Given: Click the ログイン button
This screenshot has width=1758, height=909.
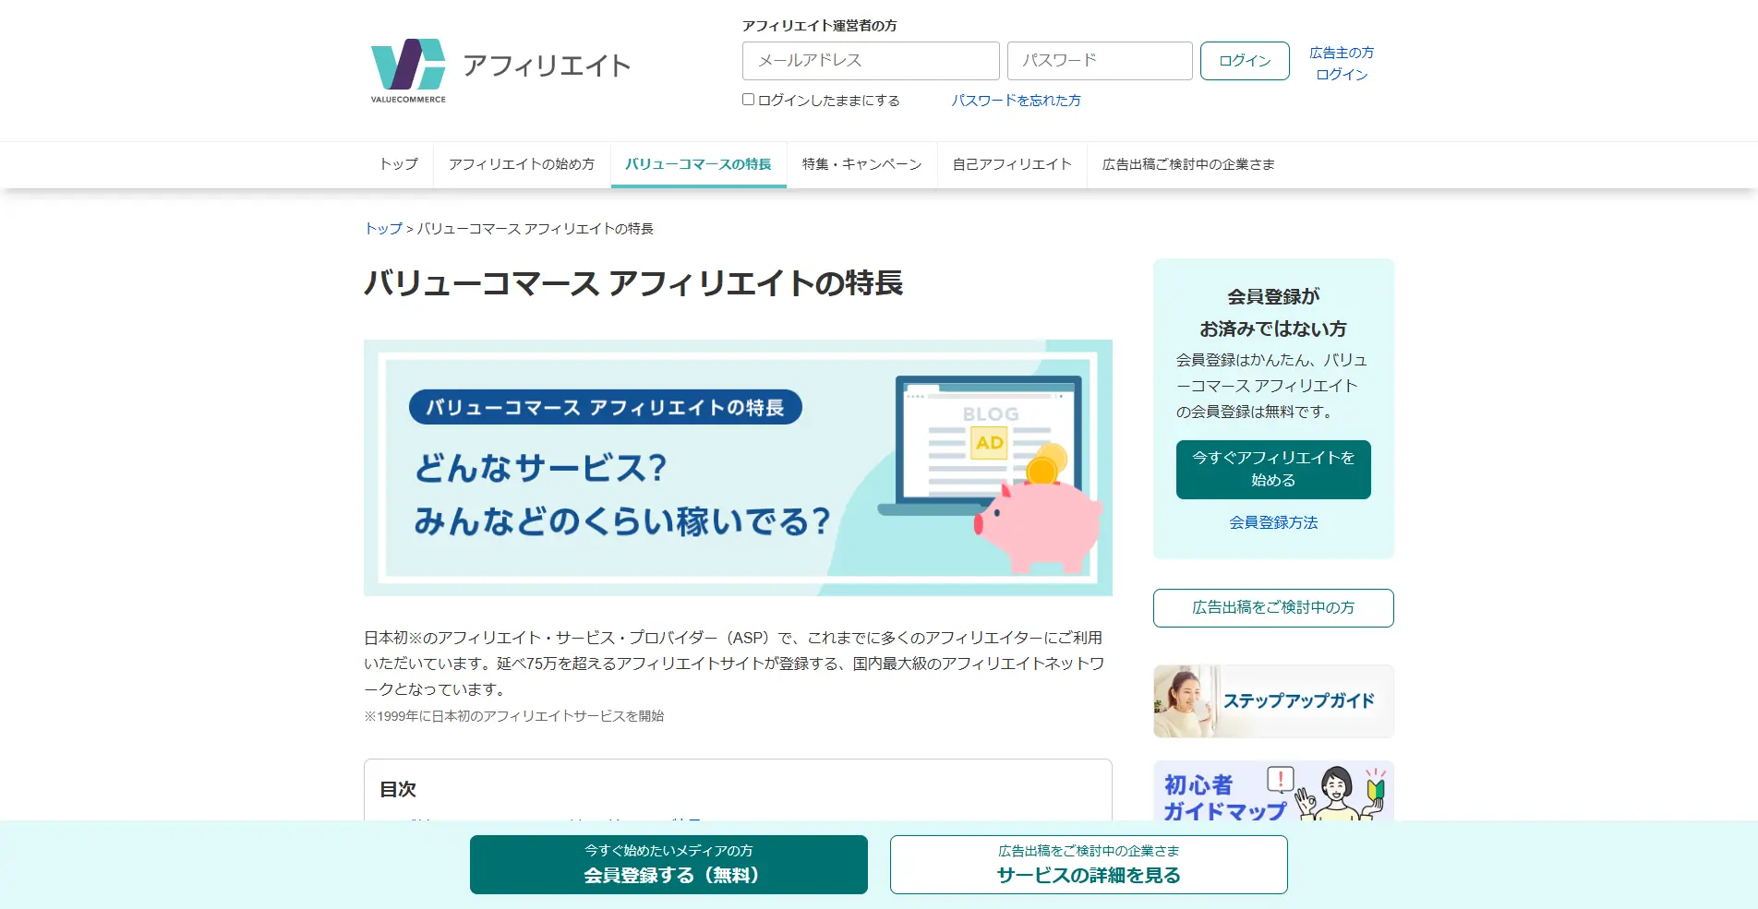Looking at the screenshot, I should [1245, 61].
